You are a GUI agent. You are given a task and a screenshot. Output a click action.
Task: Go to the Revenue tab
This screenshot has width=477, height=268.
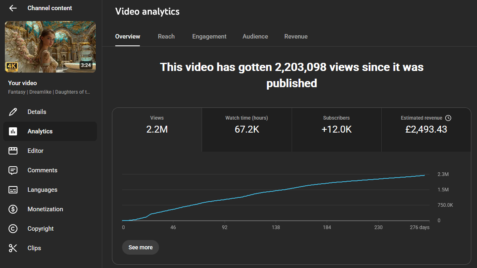pos(296,36)
